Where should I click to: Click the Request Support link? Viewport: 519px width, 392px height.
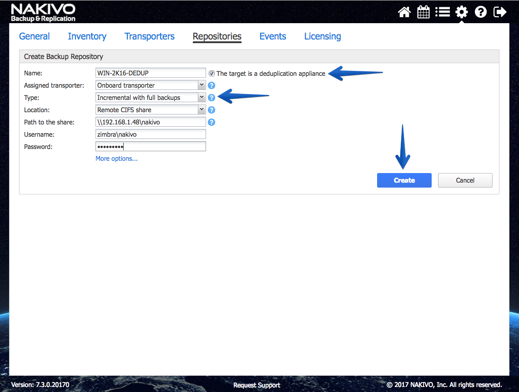[257, 385]
